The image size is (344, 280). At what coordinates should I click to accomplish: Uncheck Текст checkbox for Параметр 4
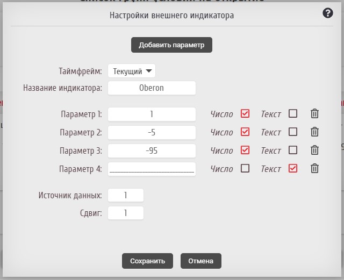[293, 169]
